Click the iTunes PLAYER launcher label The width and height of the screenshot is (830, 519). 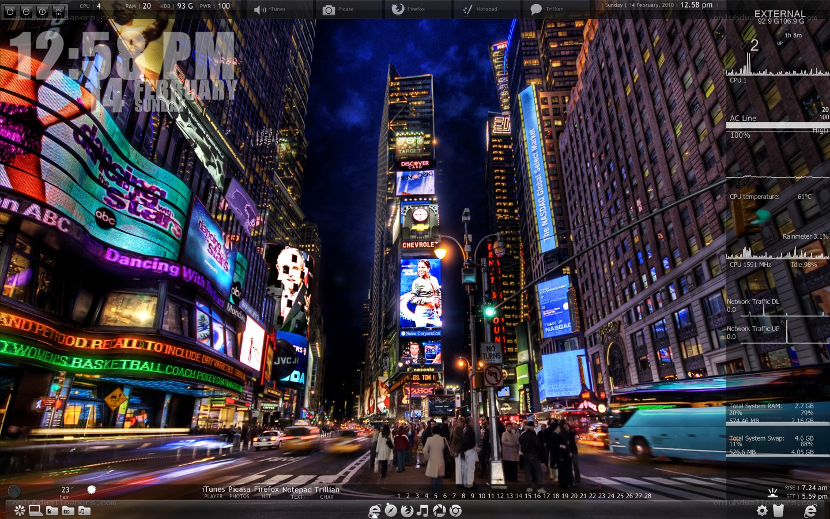(x=213, y=492)
